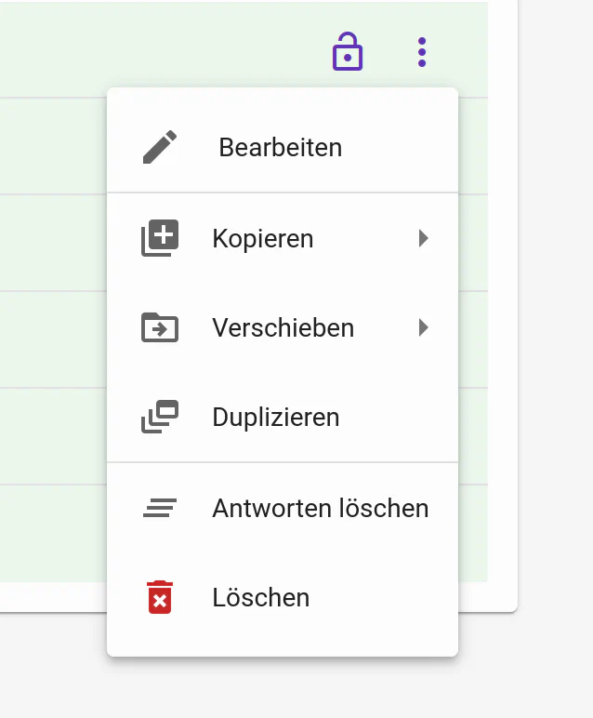Click the green row left of Duplizieren
This screenshot has width=593, height=718.
(52, 435)
